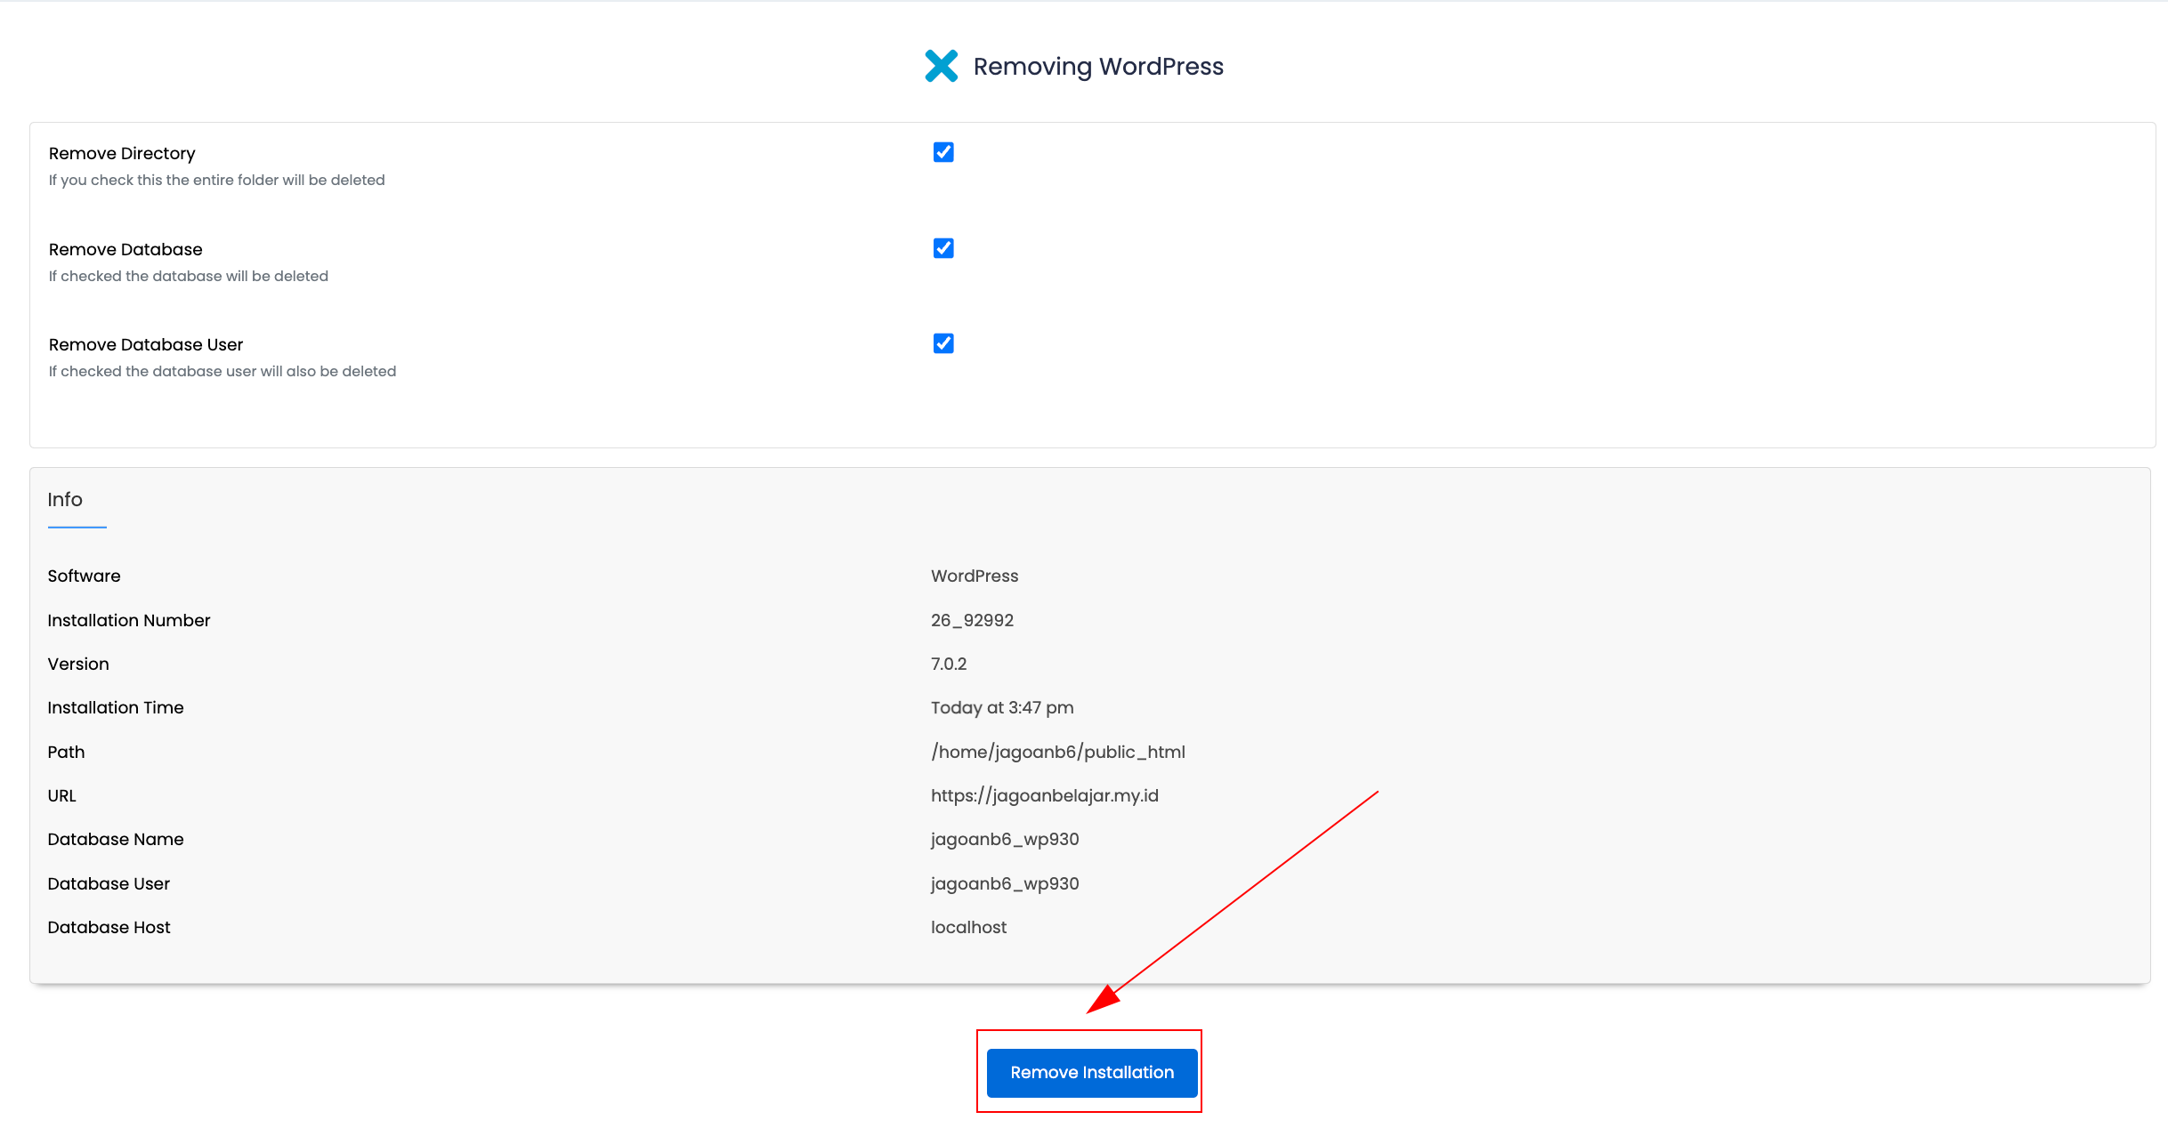Select the path /home/jagoanb6/public_html
This screenshot has width=2168, height=1128.
tap(1058, 753)
